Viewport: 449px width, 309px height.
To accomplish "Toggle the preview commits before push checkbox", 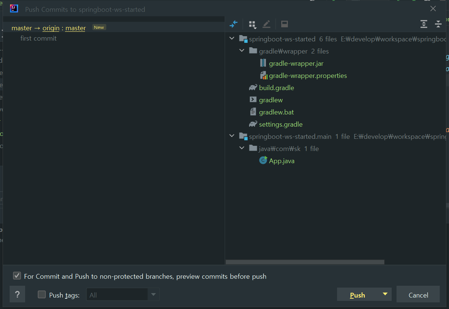I will click(17, 276).
